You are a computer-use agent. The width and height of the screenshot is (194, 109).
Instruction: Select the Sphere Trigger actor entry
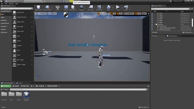[x=23, y=64]
